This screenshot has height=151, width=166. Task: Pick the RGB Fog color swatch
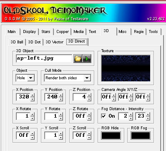(x=141, y=136)
